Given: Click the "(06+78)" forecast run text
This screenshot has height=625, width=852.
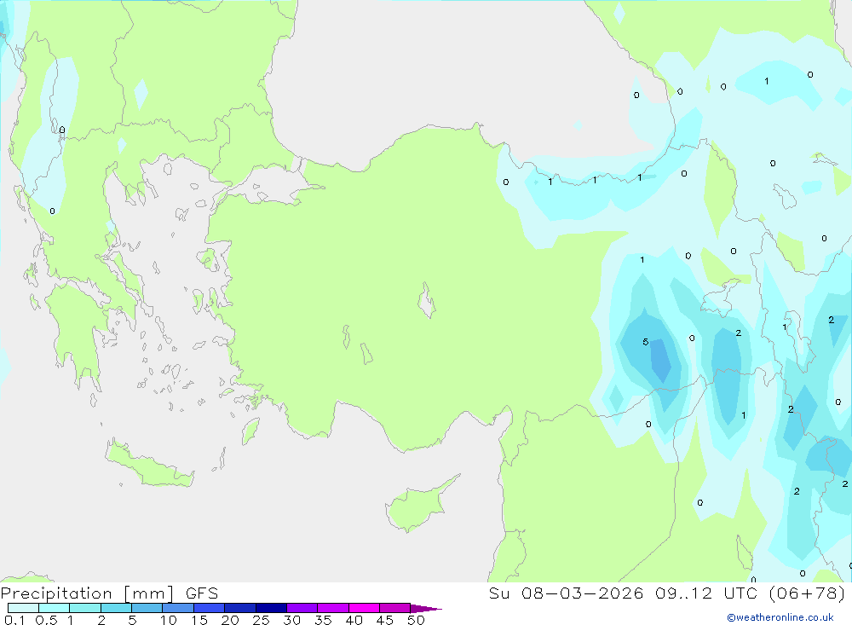Looking at the screenshot, I should coord(808,593).
